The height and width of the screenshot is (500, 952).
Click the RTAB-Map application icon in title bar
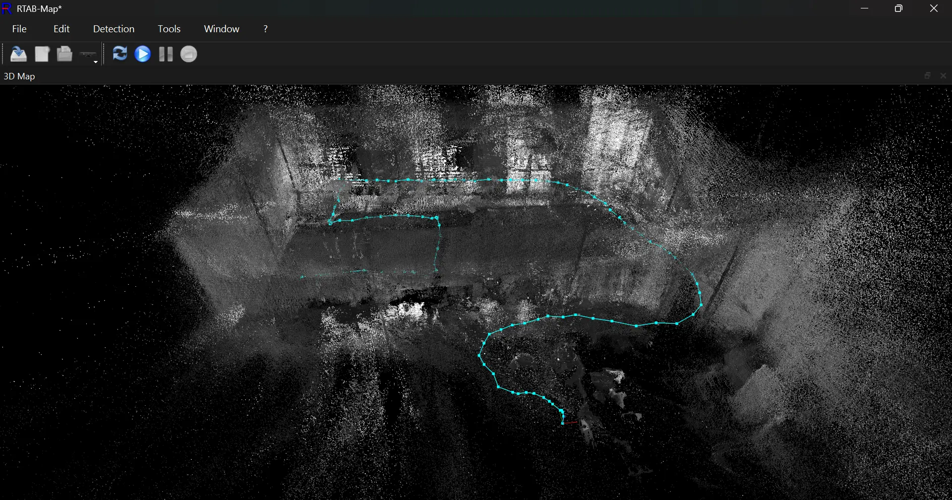click(x=7, y=8)
